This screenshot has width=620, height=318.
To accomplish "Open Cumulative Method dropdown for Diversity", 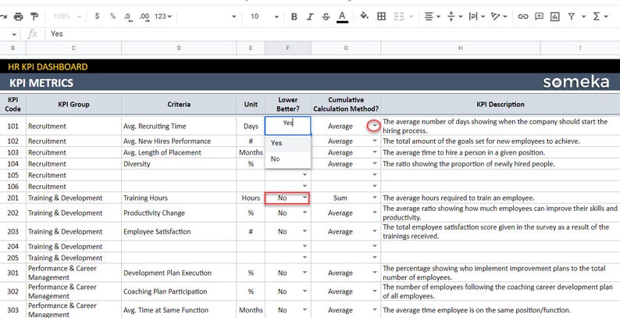I will (x=375, y=164).
